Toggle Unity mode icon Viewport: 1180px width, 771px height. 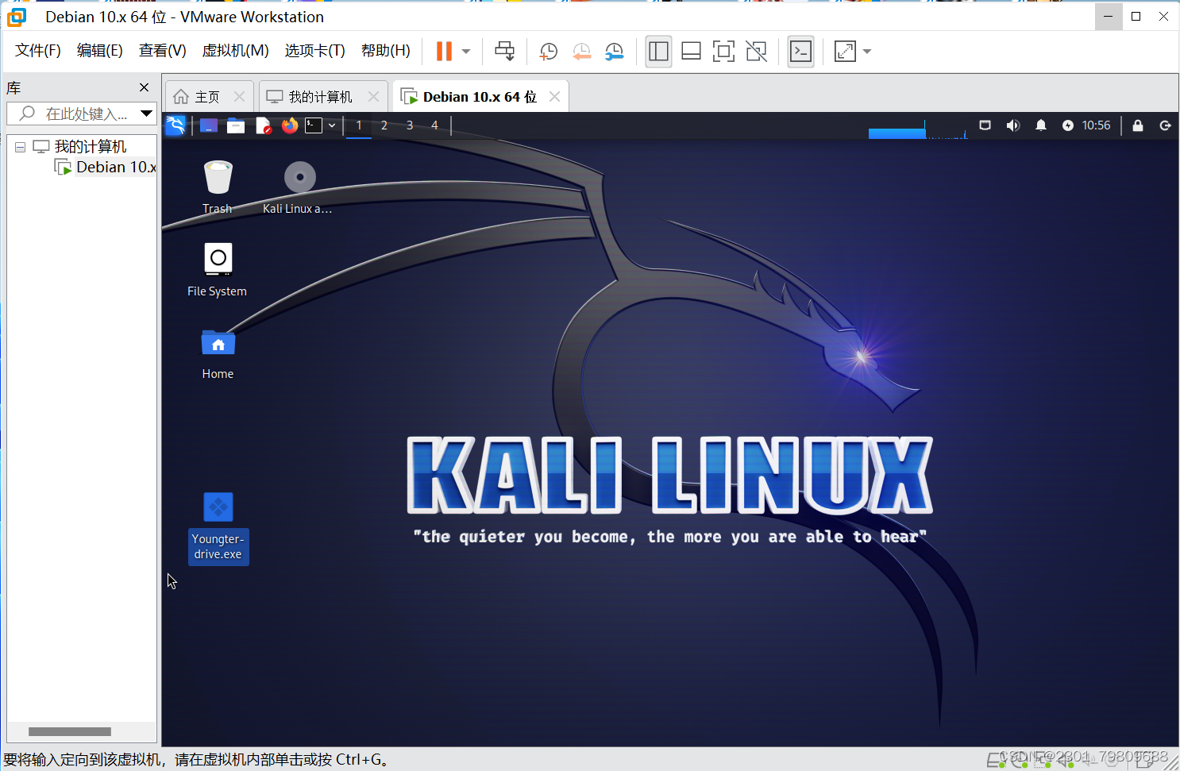pos(757,52)
